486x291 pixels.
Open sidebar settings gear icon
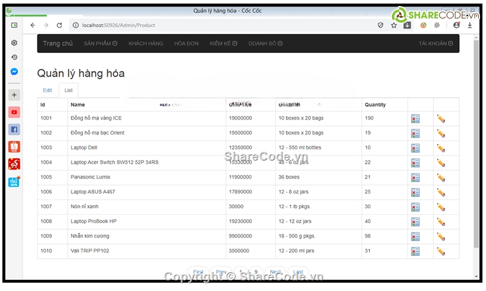tap(14, 43)
